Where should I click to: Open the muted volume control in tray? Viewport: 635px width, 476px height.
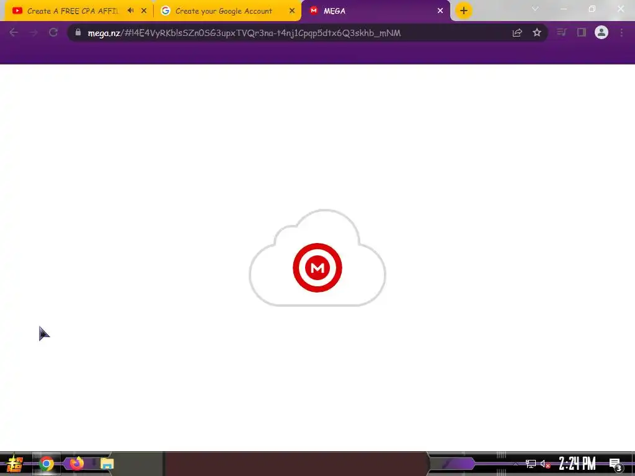pyautogui.click(x=545, y=464)
